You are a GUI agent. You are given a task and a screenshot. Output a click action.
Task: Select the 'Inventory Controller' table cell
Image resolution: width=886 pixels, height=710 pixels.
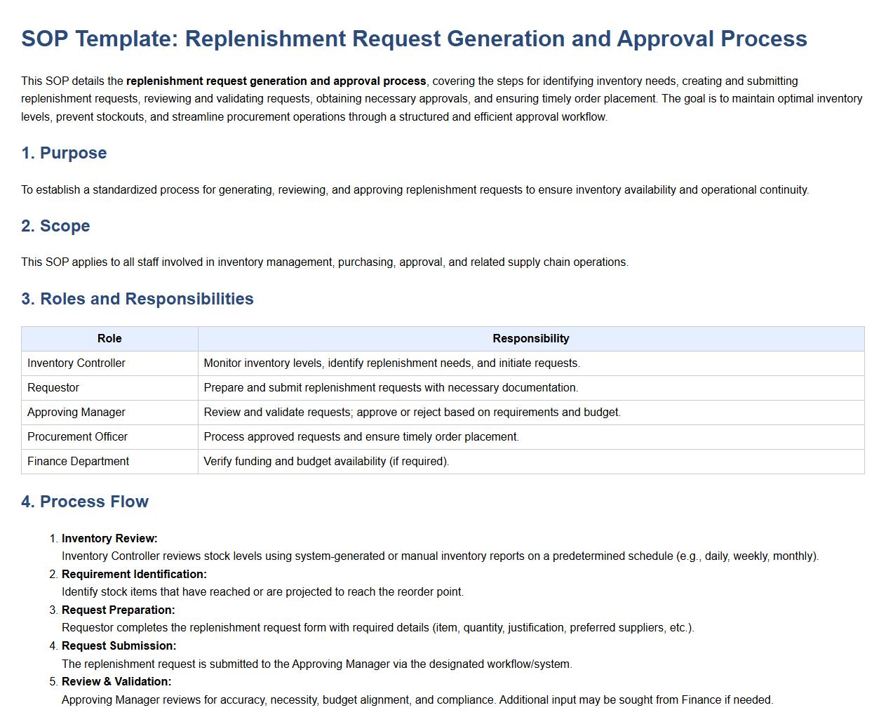click(x=76, y=363)
